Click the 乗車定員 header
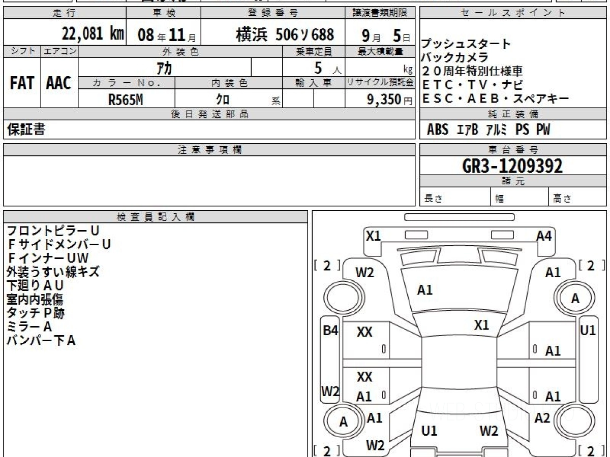 [x=314, y=51]
